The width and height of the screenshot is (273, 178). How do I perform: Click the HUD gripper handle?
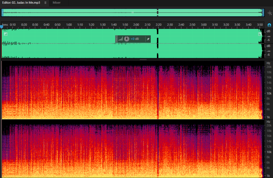[x=116, y=39]
